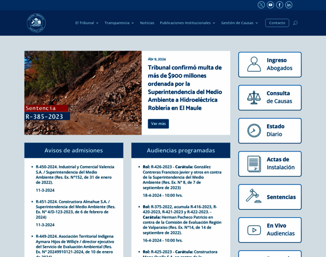Screen dimensions: 326x257
Task: Click the search magnifier icon
Action: click(x=295, y=23)
